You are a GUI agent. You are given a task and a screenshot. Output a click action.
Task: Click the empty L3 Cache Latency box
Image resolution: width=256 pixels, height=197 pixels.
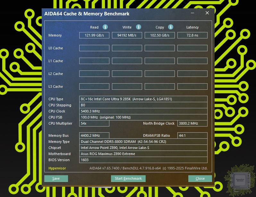tap(192, 86)
